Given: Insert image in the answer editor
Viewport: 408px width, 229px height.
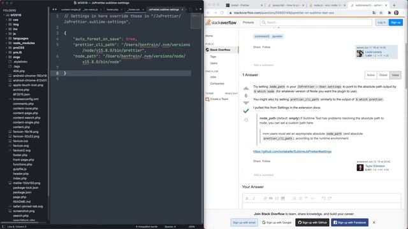Looking at the screenshot, I should coord(283,198).
